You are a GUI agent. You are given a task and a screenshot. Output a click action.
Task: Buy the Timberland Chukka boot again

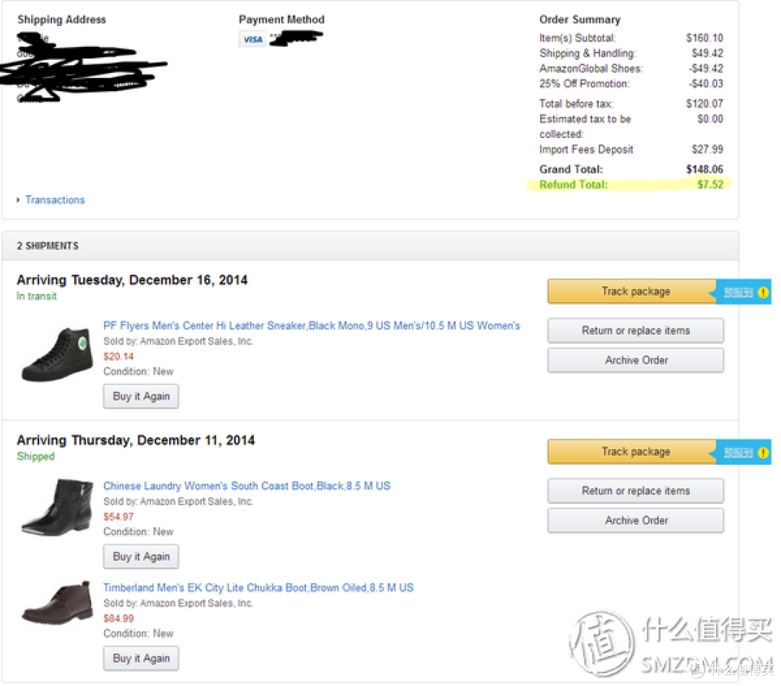tap(141, 659)
